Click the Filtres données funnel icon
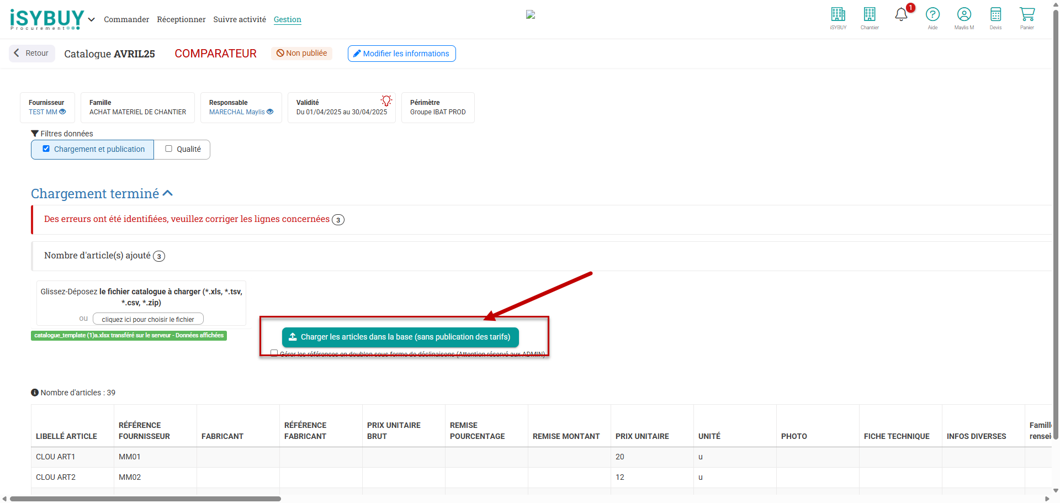Screen dimensions: 1060x503 pyautogui.click(x=35, y=134)
